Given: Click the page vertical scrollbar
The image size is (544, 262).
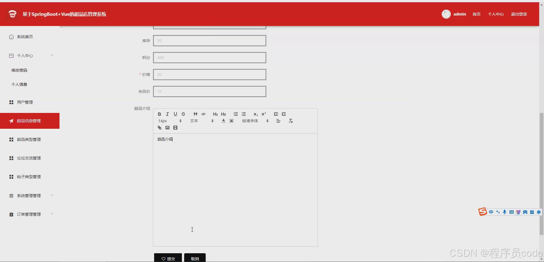Looking at the screenshot, I should point(541,174).
